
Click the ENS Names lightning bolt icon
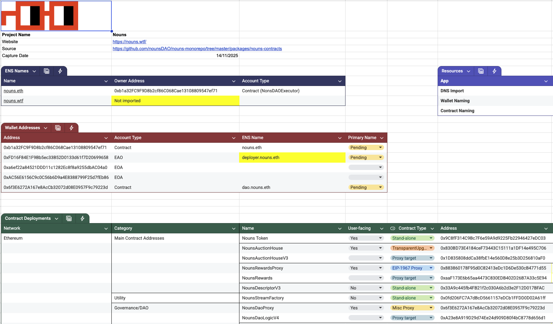(60, 71)
